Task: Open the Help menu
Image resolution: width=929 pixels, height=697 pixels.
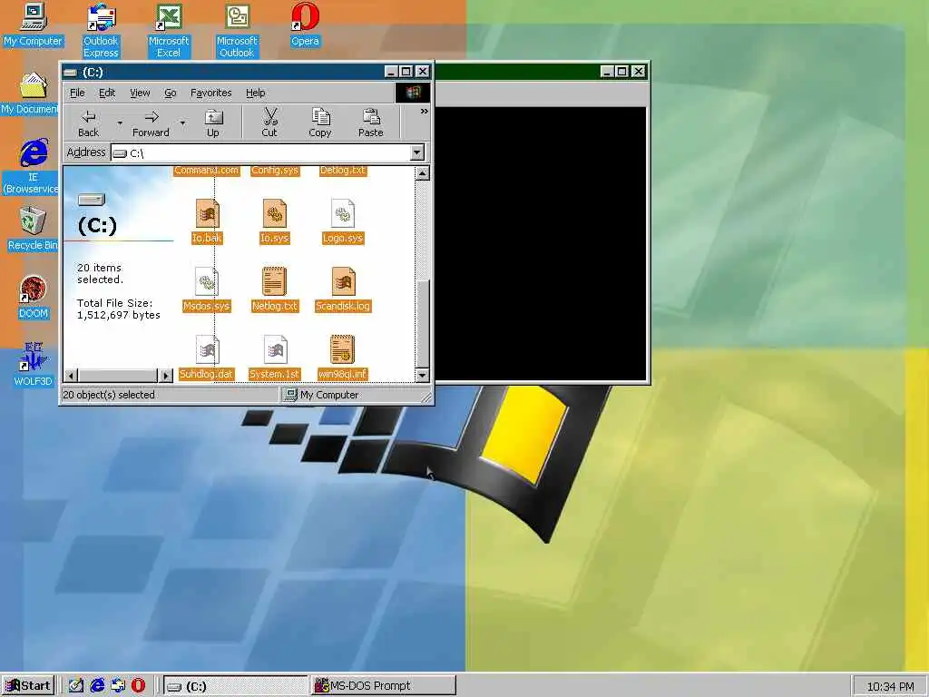Action: pyautogui.click(x=255, y=93)
